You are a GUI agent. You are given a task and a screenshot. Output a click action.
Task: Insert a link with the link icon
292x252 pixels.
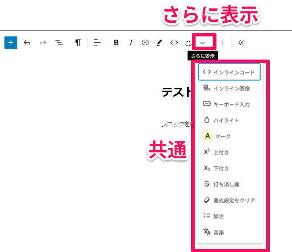(145, 43)
